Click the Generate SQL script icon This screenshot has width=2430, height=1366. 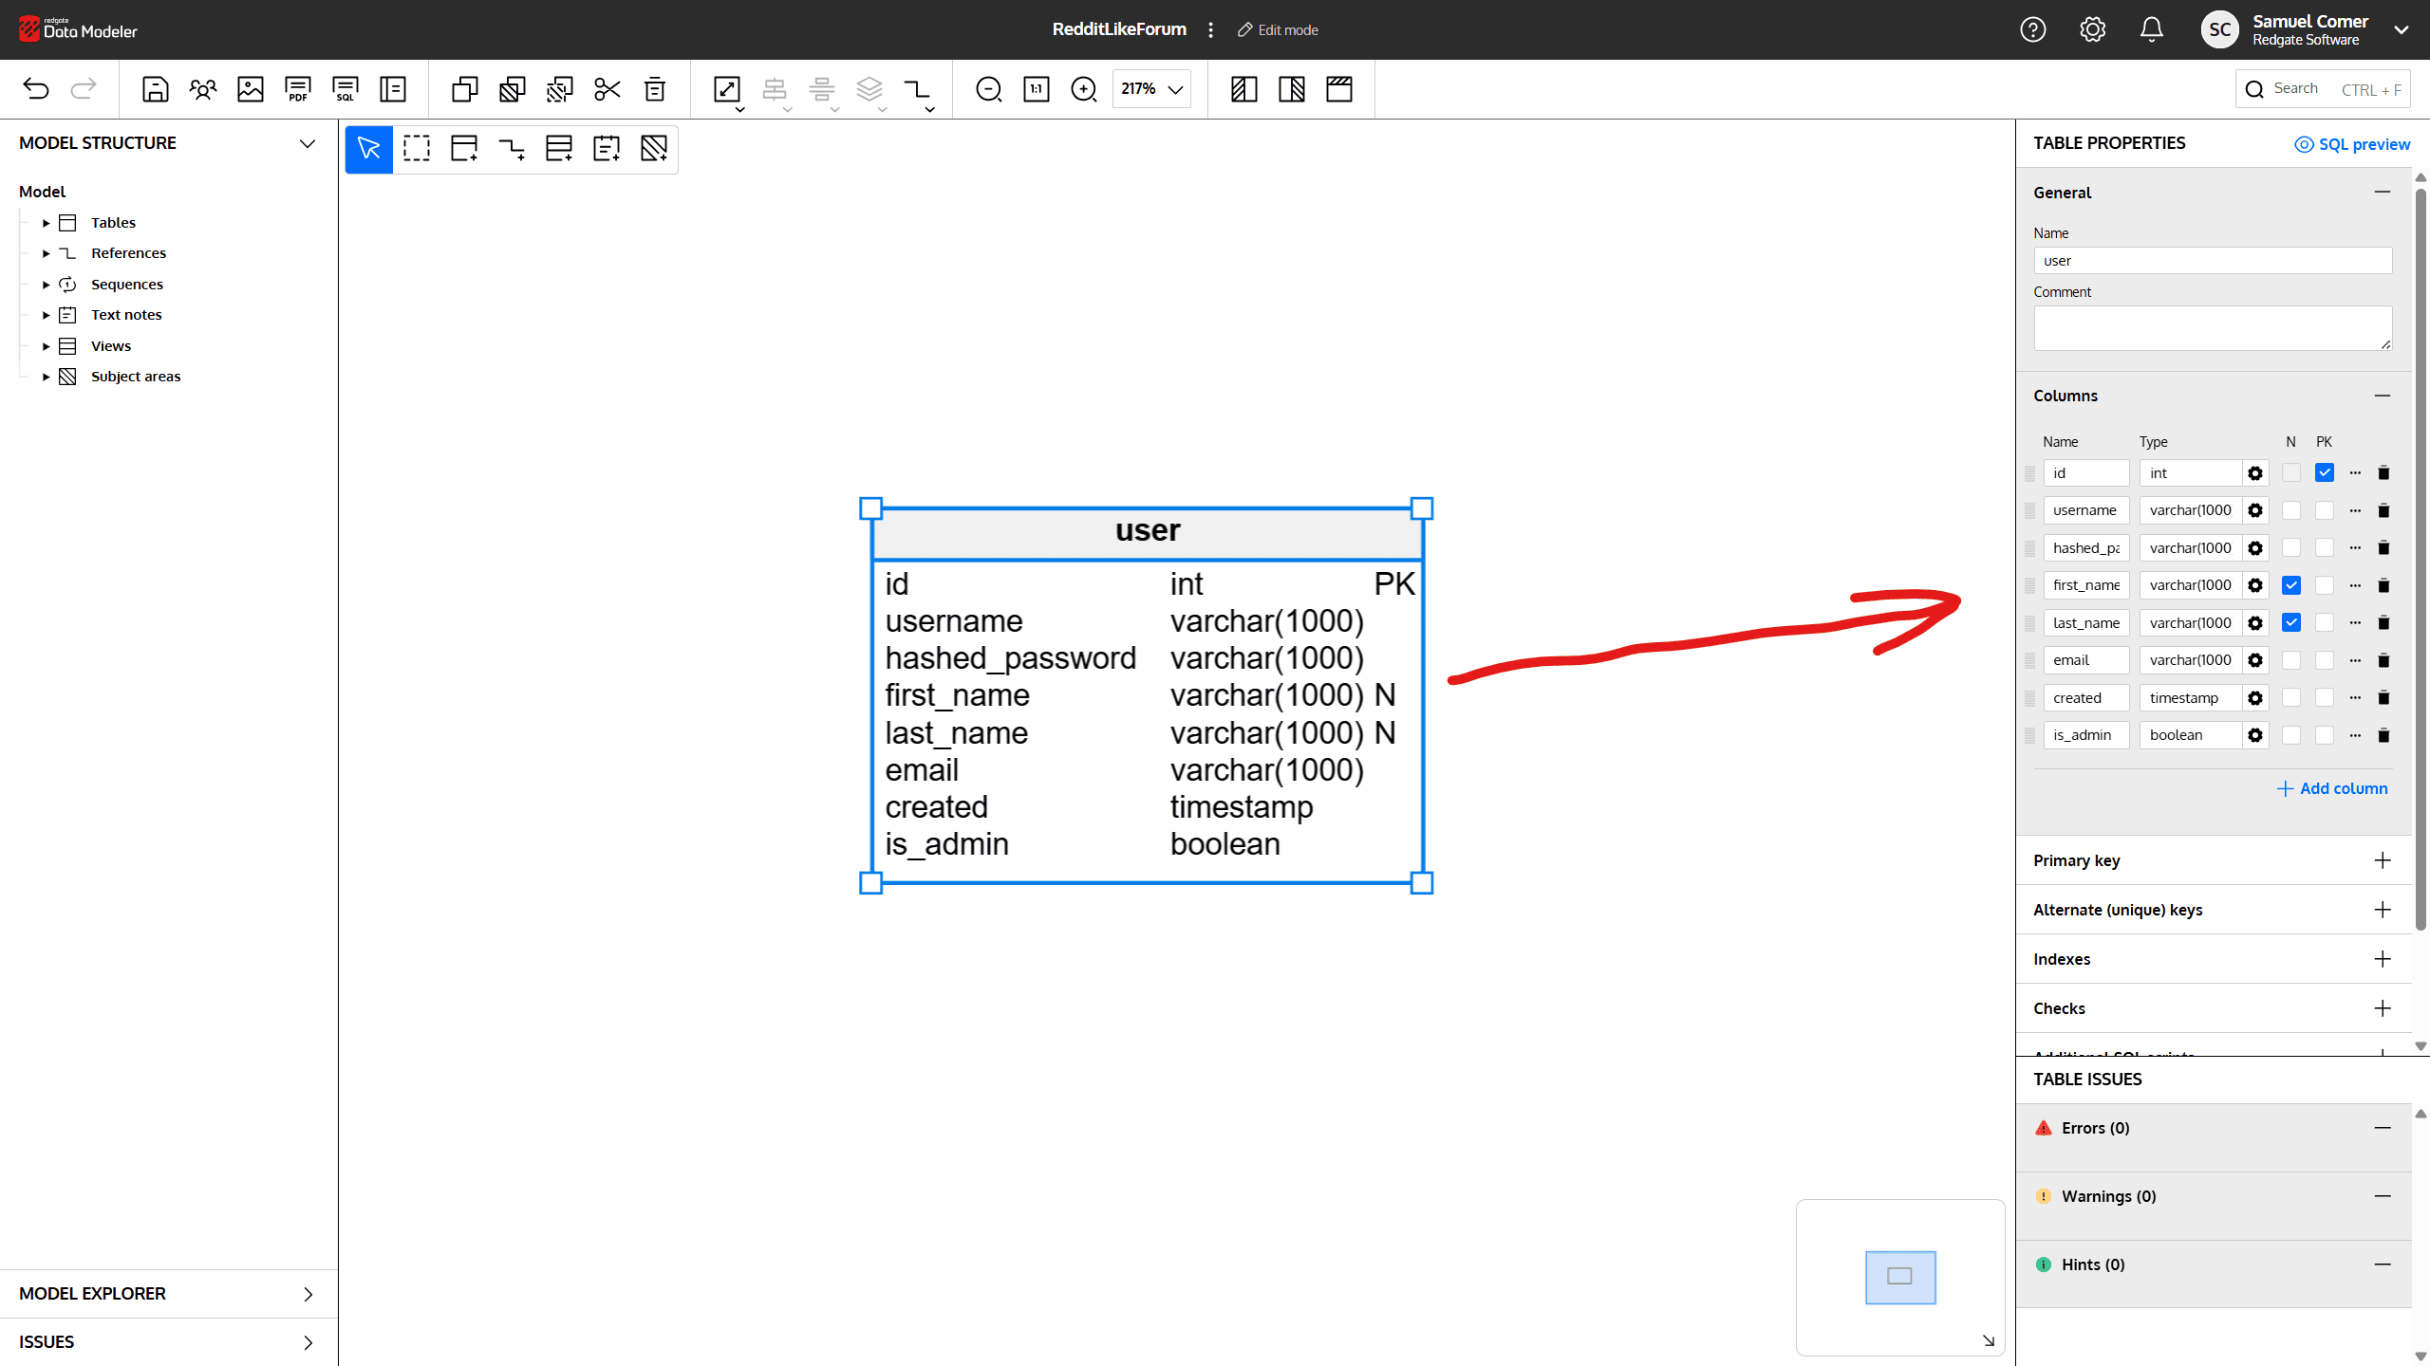click(x=345, y=89)
